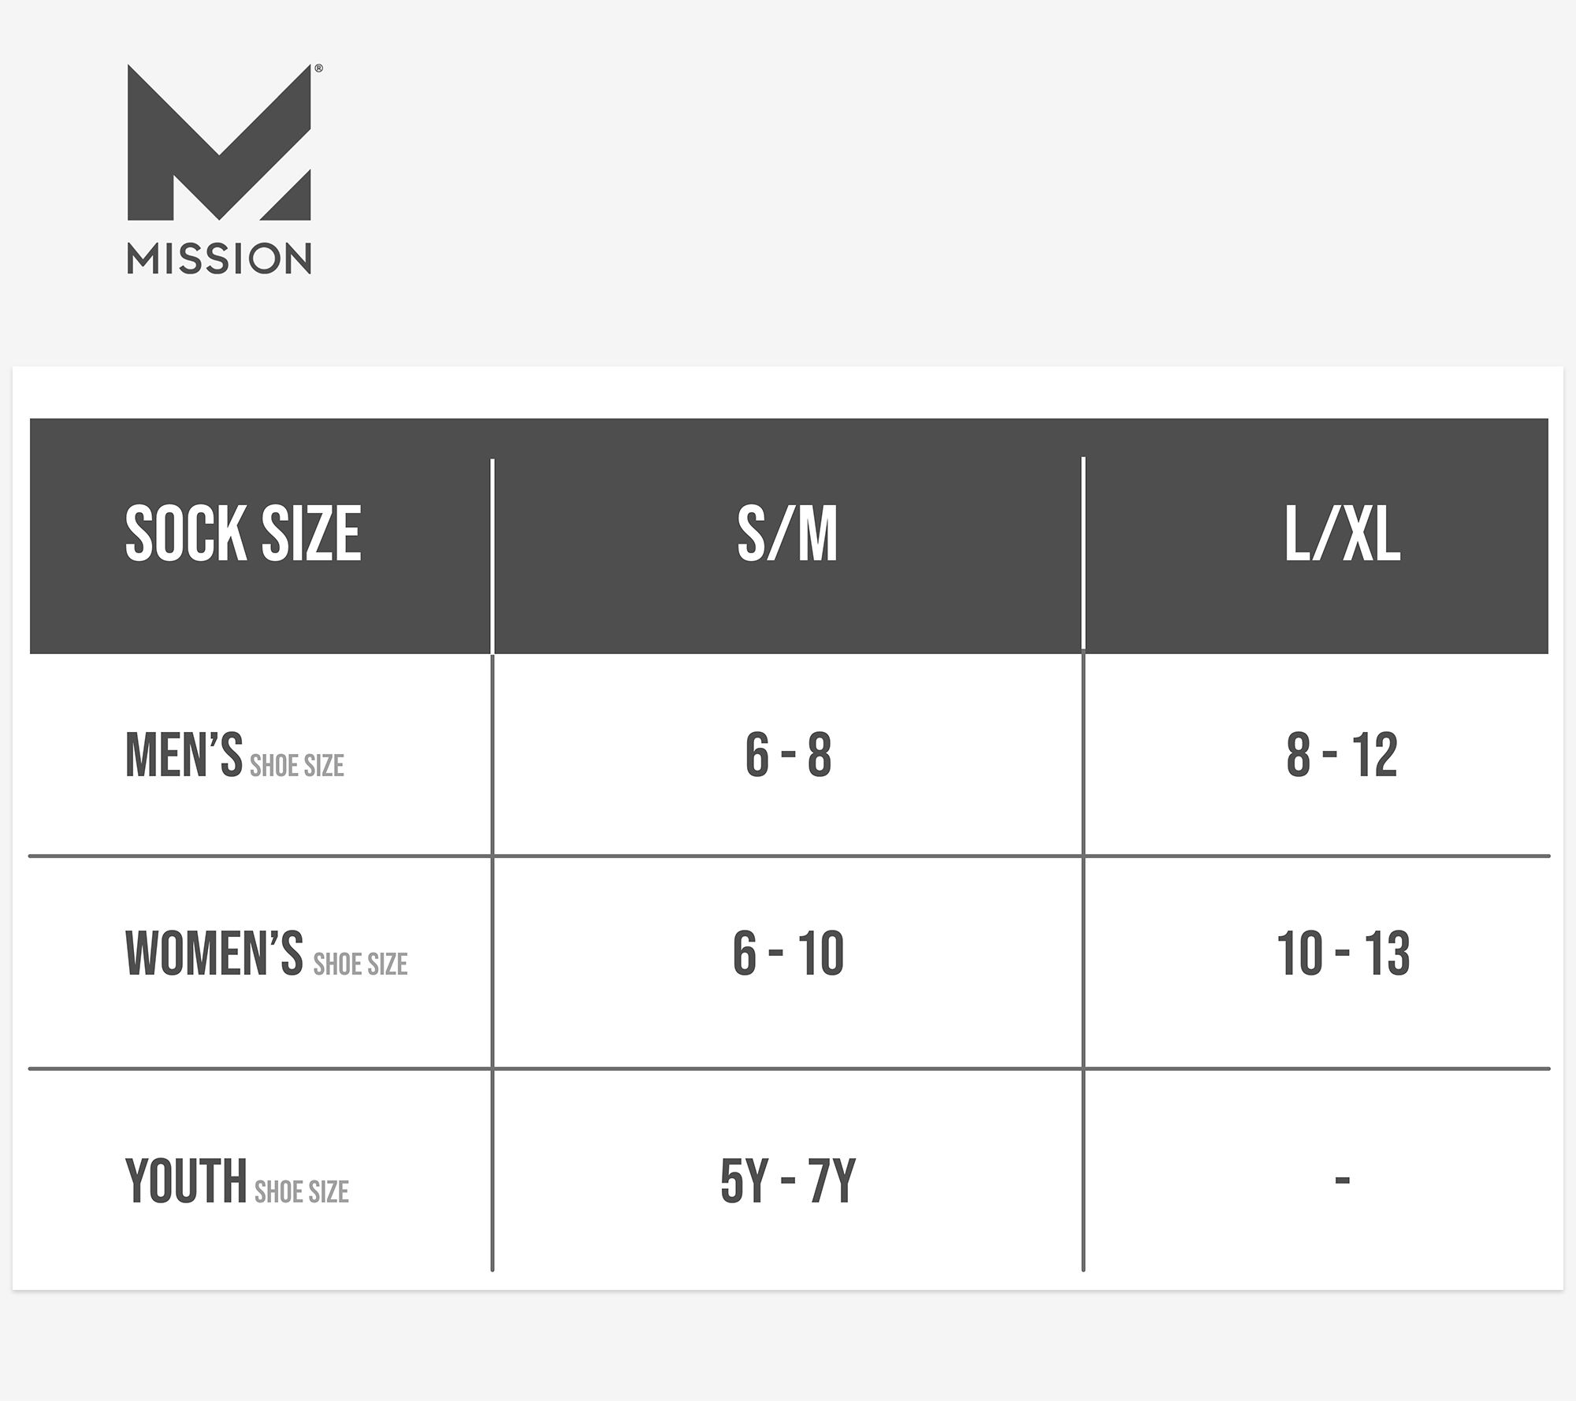Click youth S/M size 5Y - 7Y
The image size is (1576, 1401).
(787, 1181)
